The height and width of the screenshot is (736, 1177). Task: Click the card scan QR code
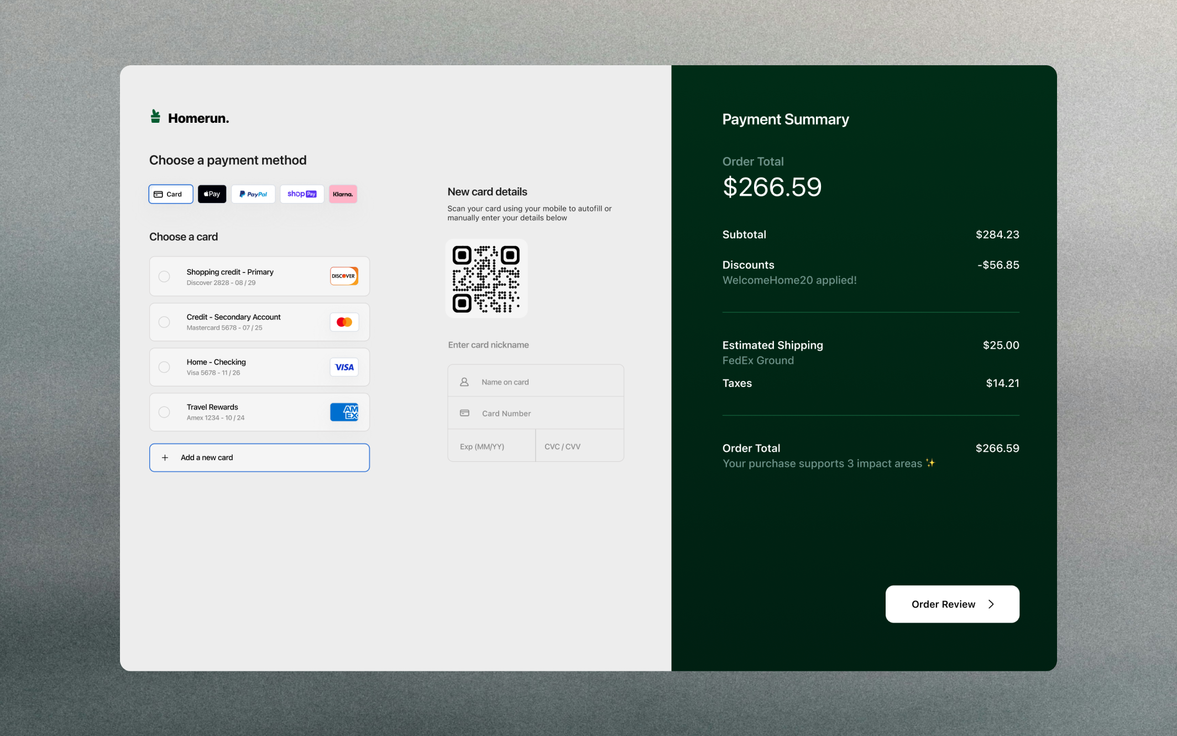486,278
